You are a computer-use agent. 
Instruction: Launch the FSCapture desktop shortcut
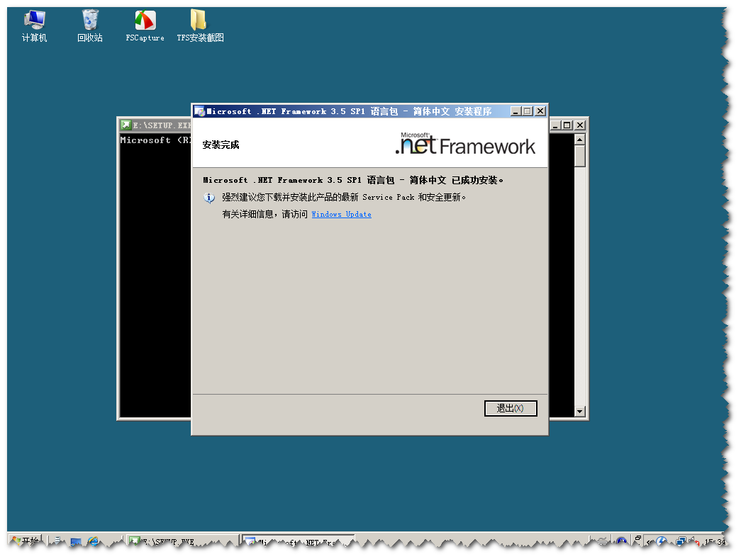pos(145,26)
